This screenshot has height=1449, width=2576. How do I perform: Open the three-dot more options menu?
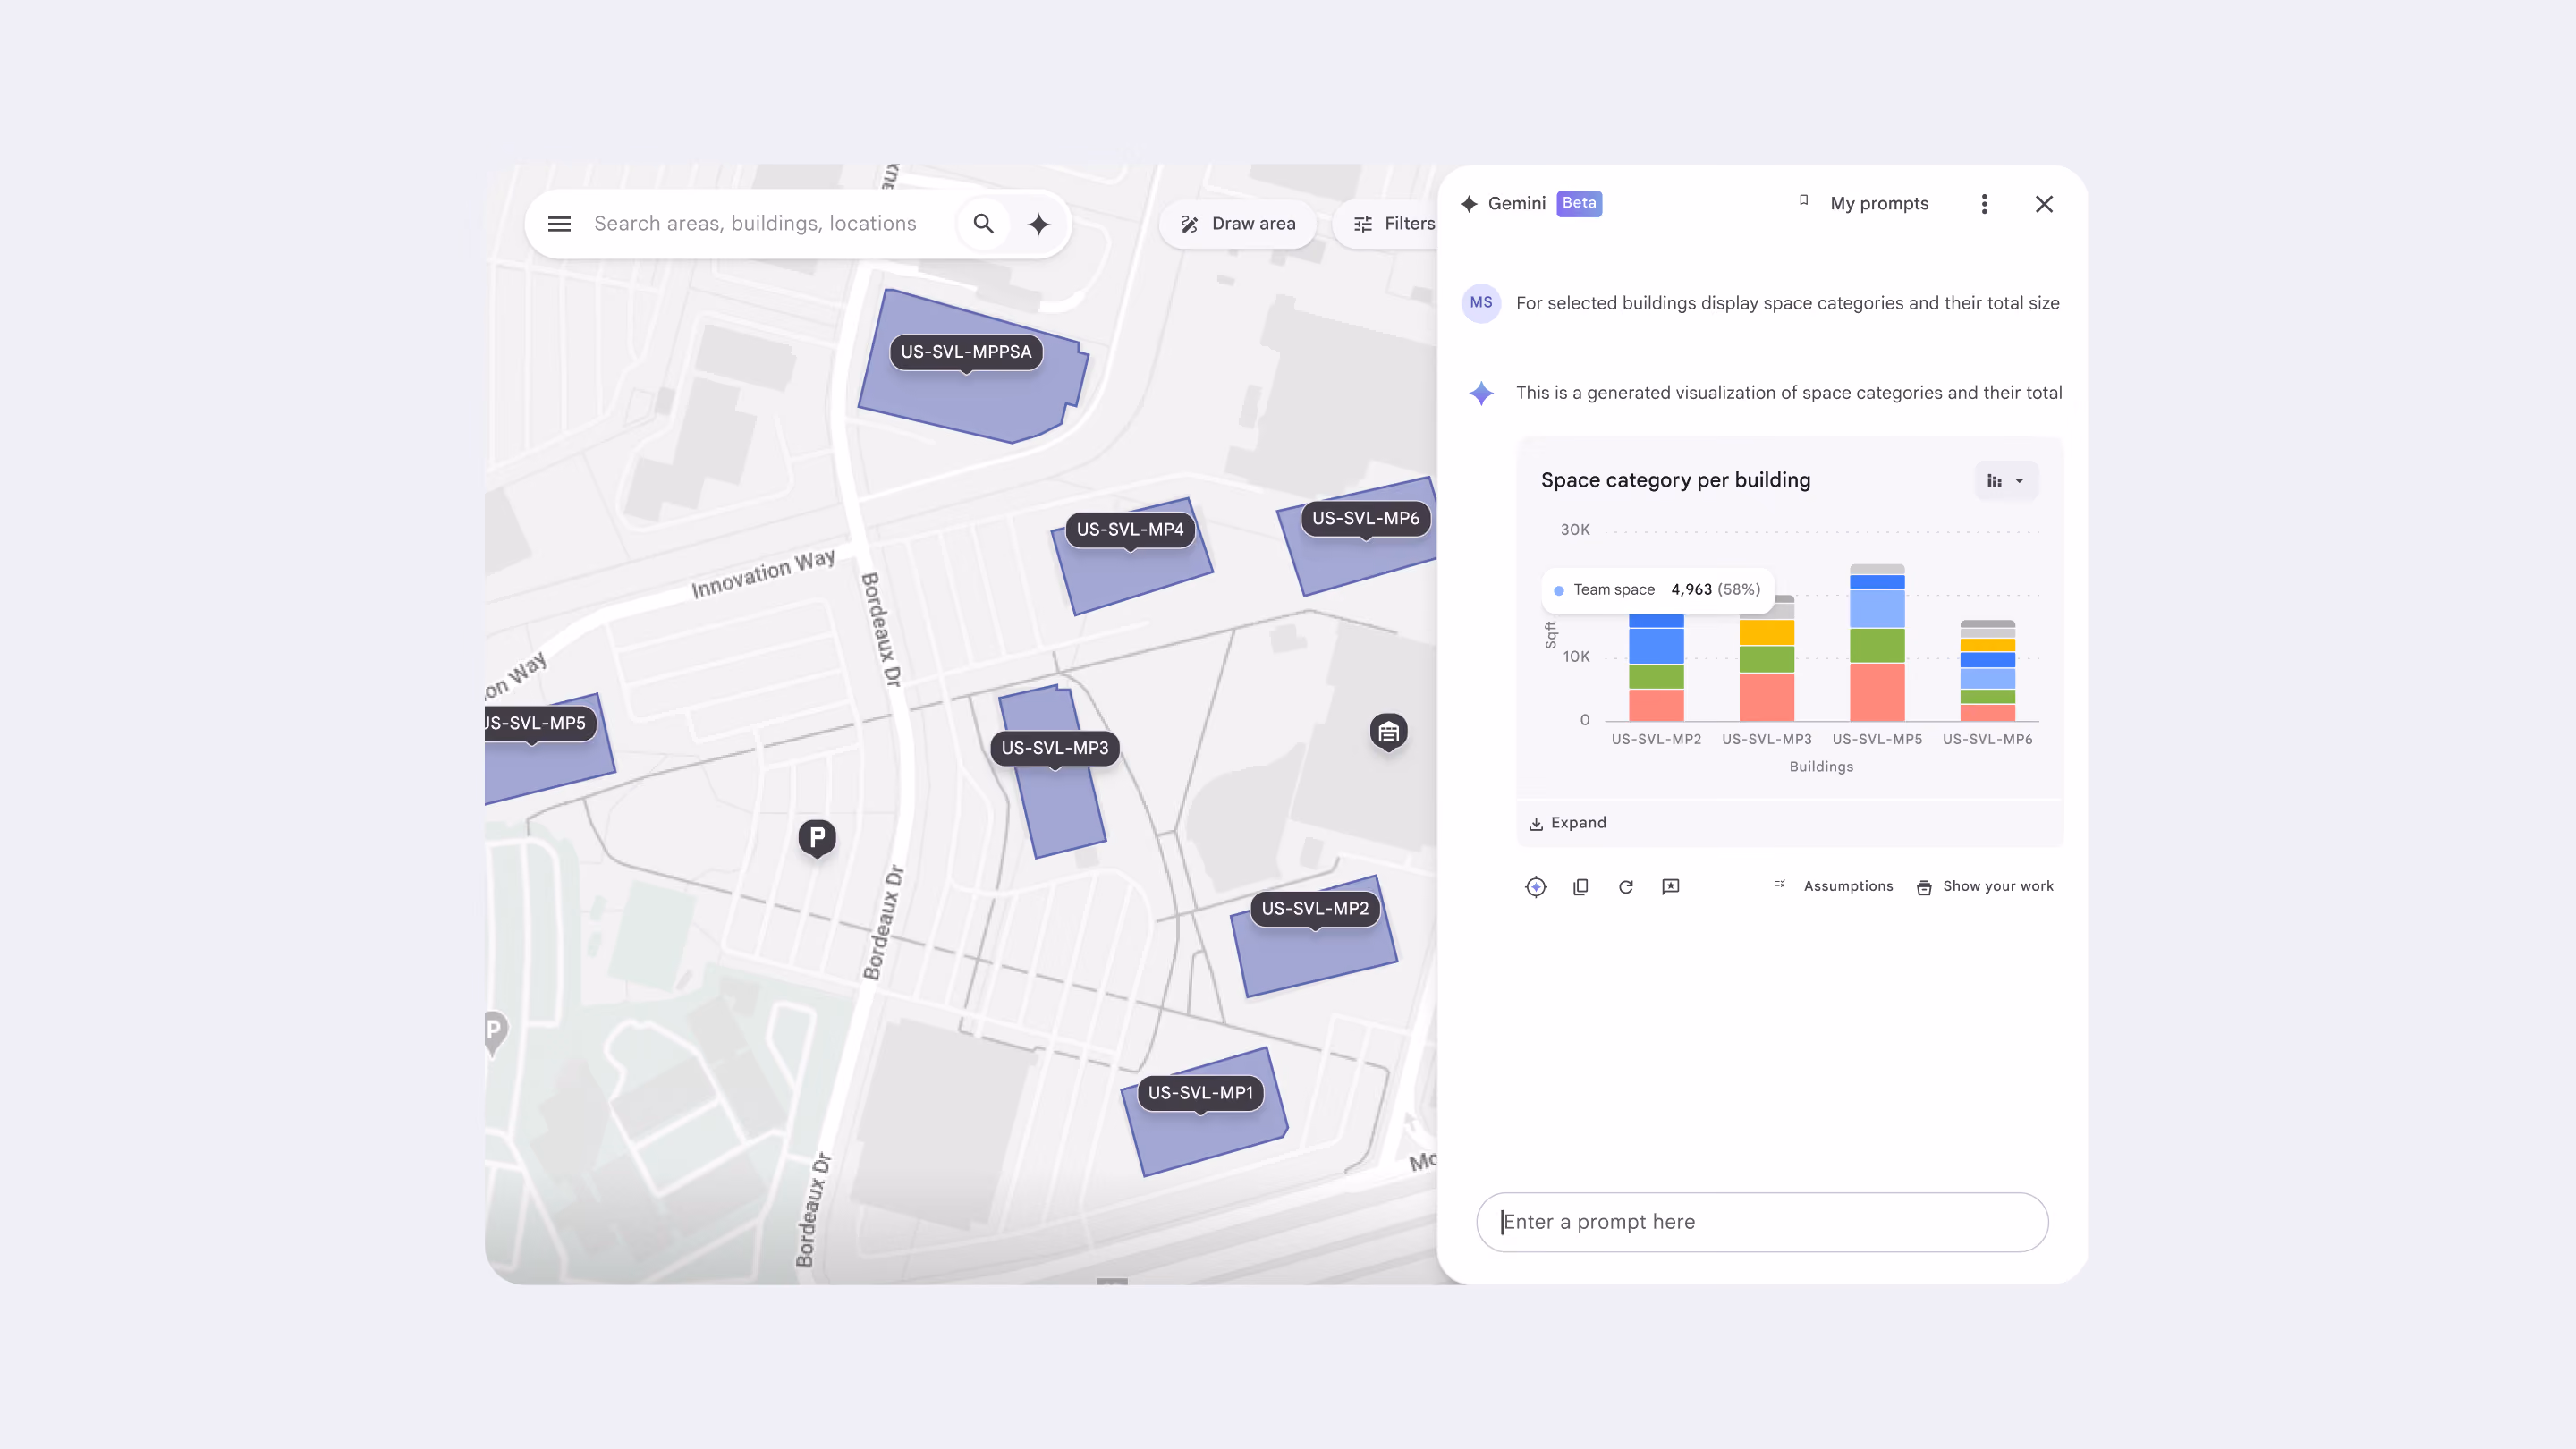click(1984, 204)
